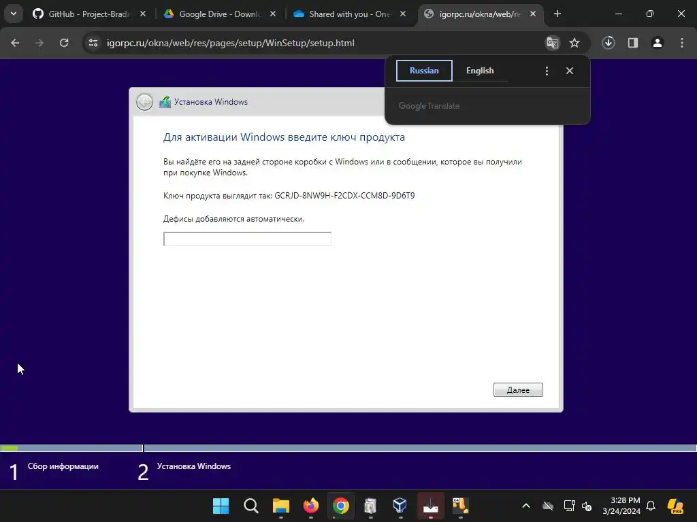Viewport: 697px width, 522px height.
Task: Click the product key input field
Action: [247, 239]
